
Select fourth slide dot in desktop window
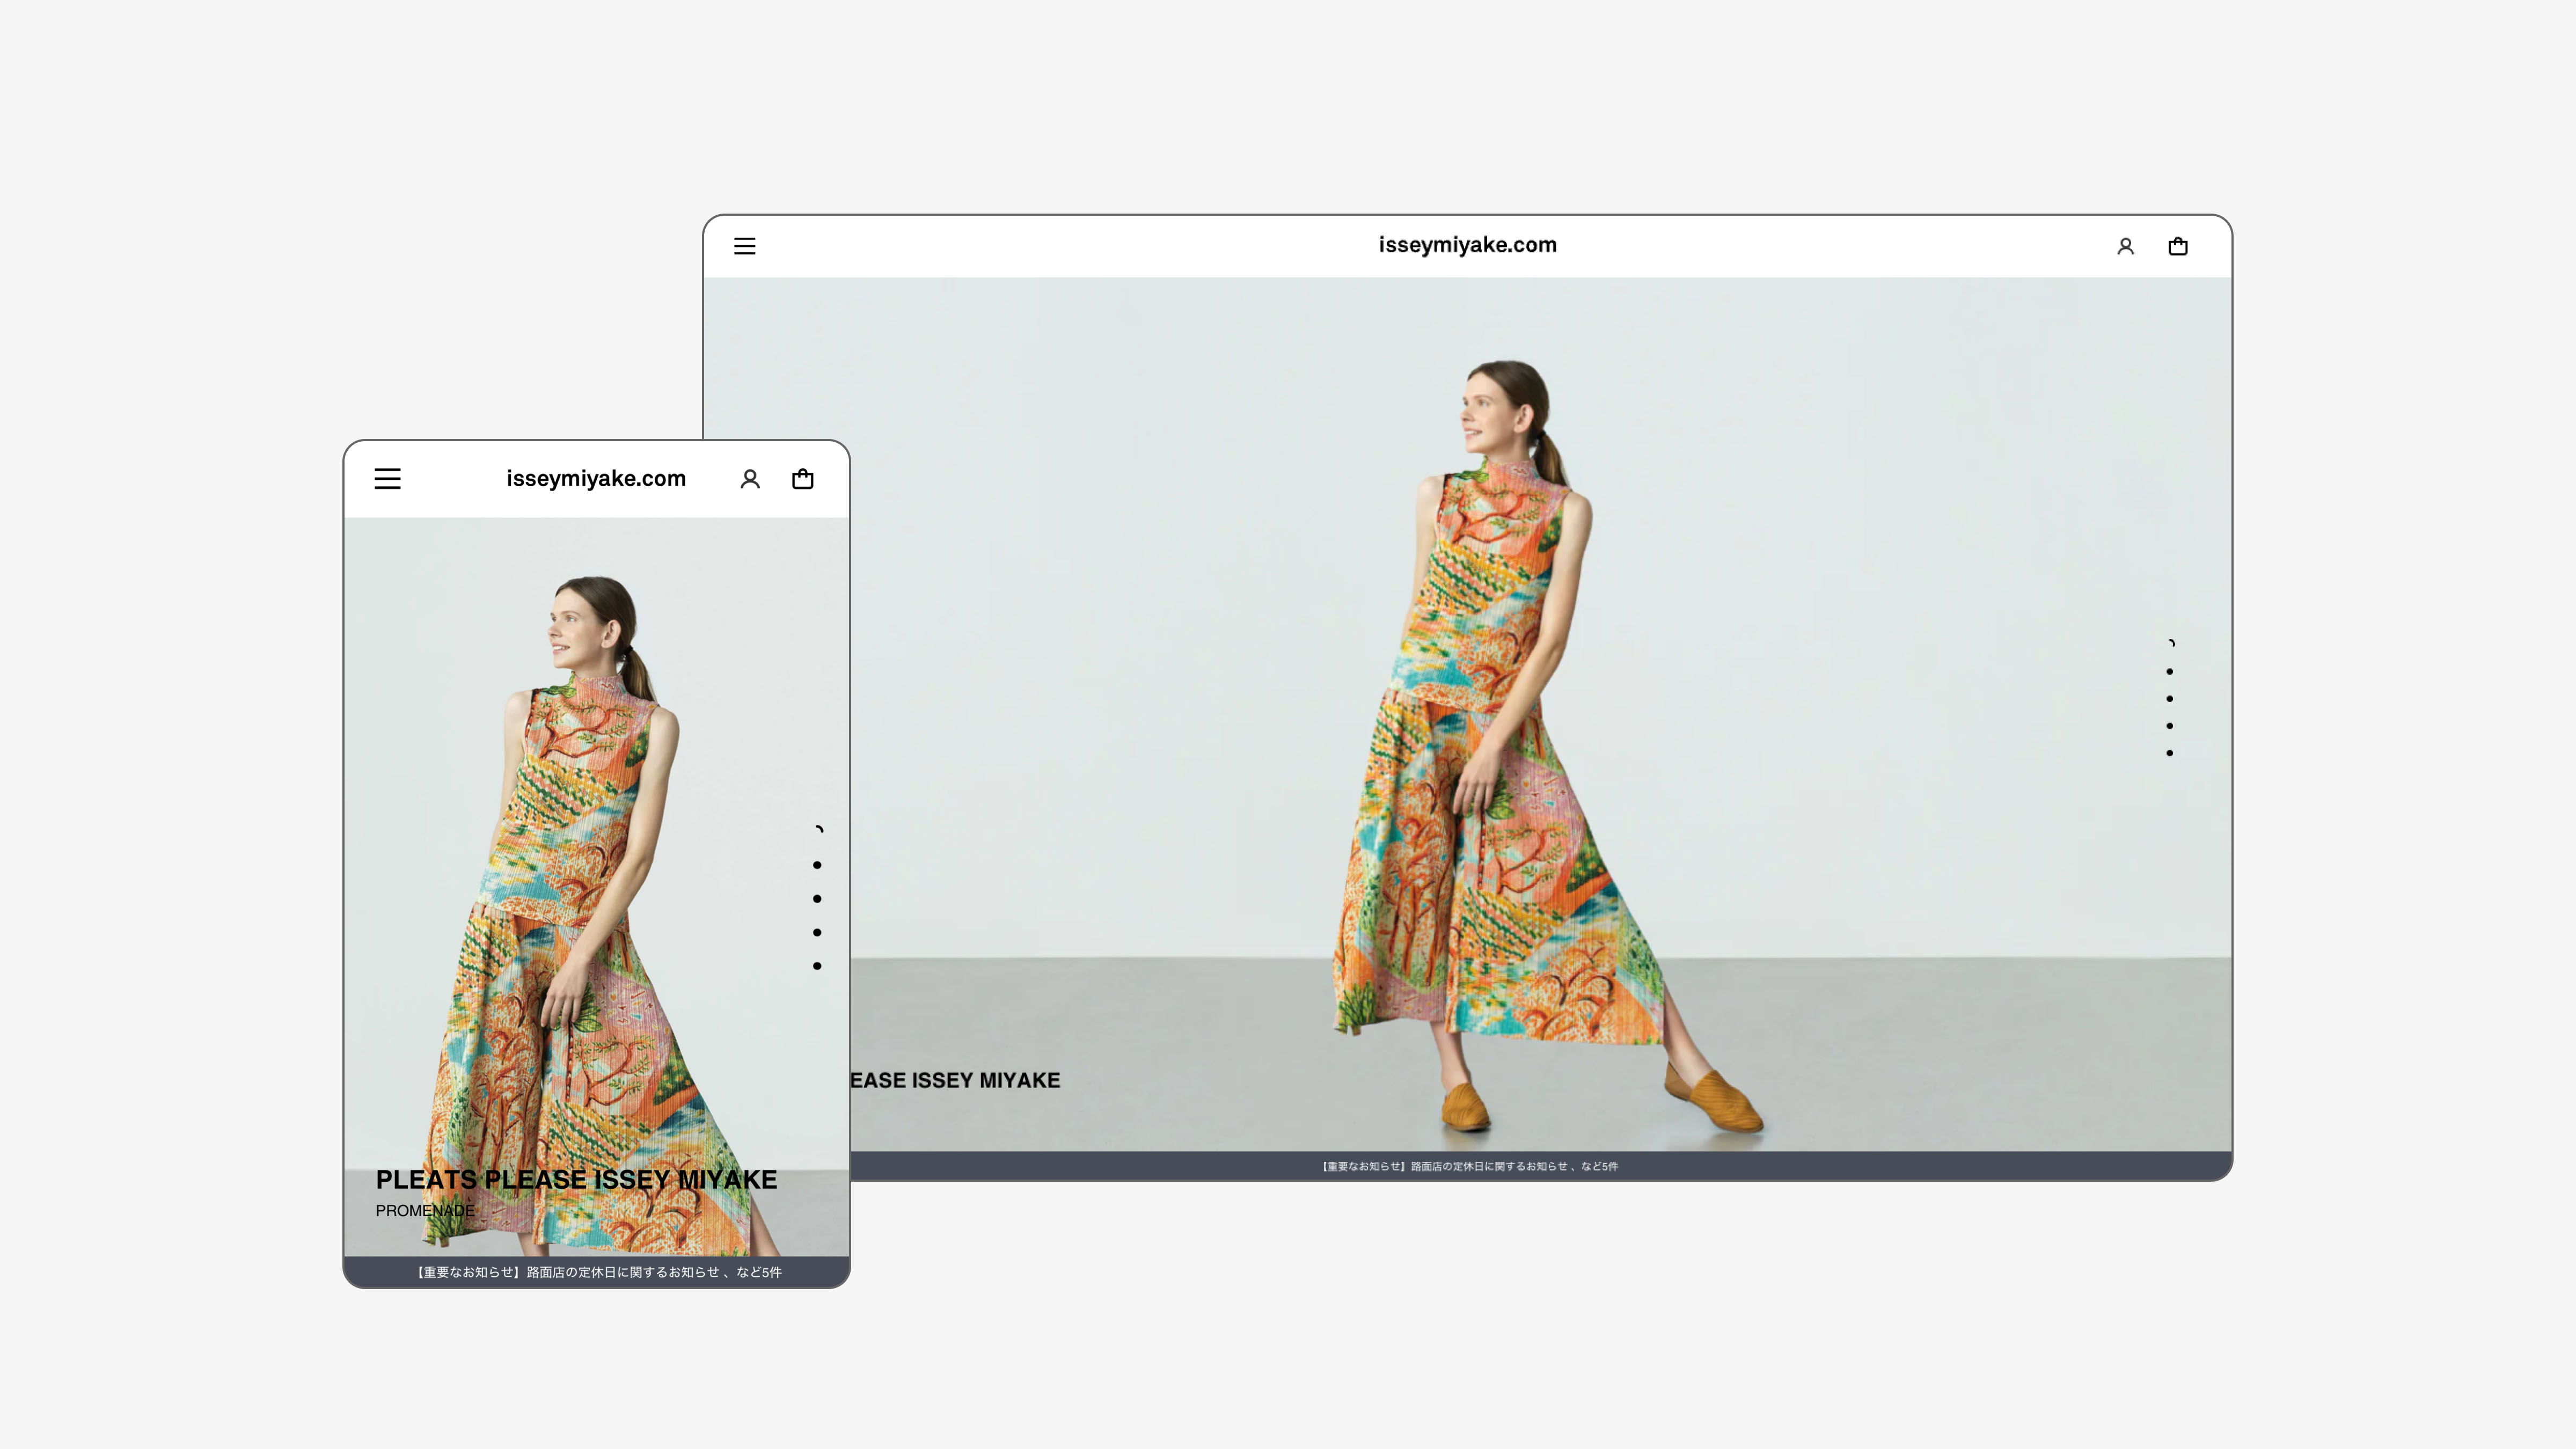2169,726
